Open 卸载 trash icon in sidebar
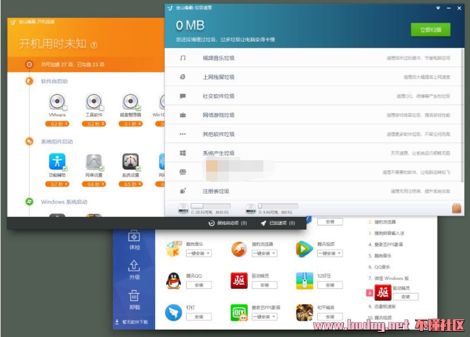Screen dimensions: 470x337 pos(135,300)
